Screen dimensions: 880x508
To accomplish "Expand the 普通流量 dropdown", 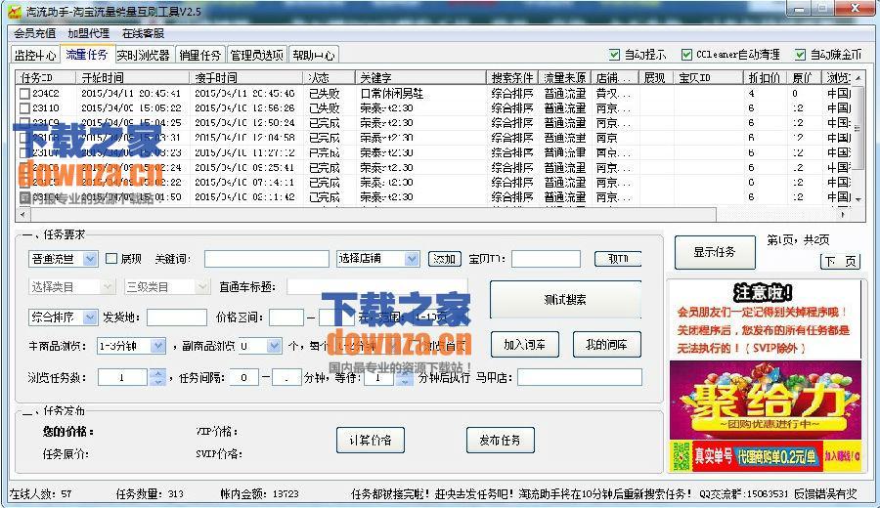I will (90, 259).
